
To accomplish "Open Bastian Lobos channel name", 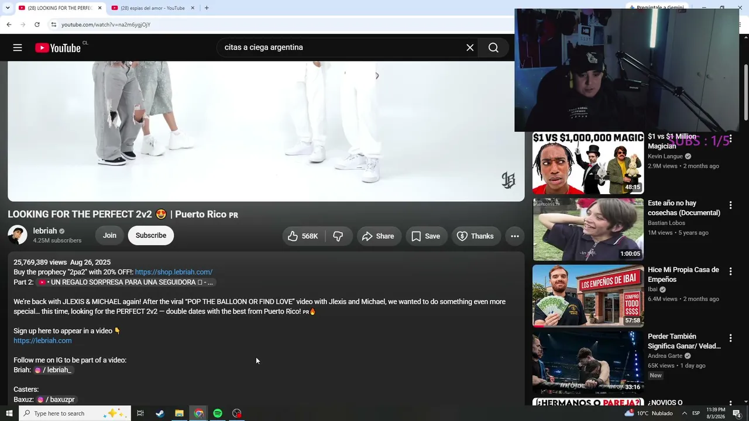I will [x=666, y=223].
